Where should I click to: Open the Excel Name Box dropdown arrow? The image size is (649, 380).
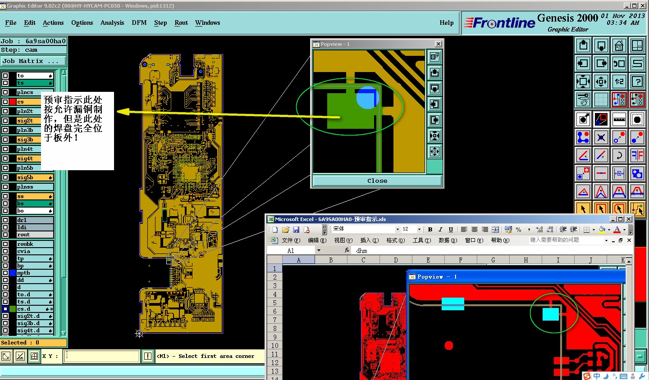(x=319, y=250)
